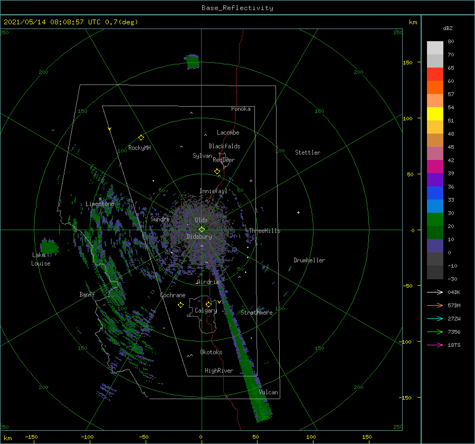475x444 pixels.
Task: Select the bright yellow 54-51 dBZ swatch
Action: coord(435,114)
